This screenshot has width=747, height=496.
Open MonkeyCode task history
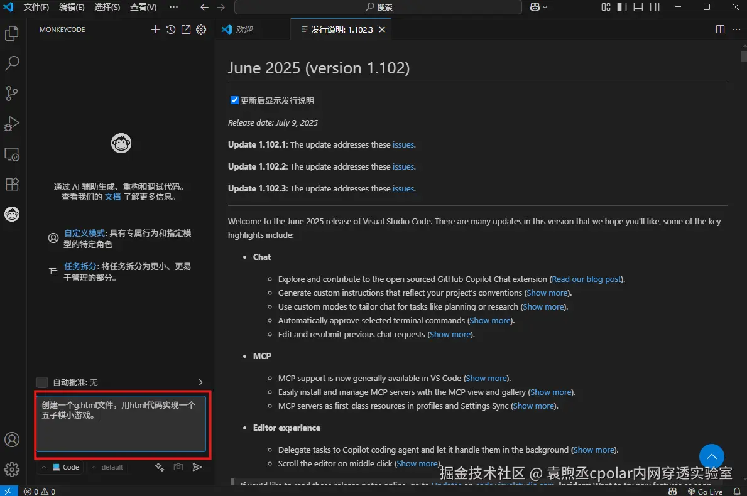tap(170, 30)
